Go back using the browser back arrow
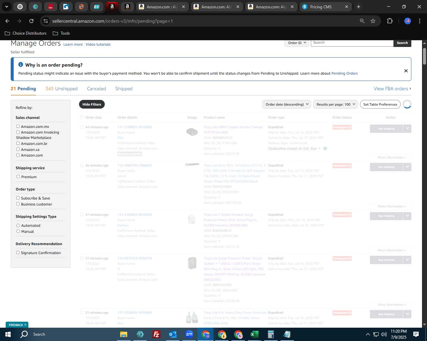 7,21
